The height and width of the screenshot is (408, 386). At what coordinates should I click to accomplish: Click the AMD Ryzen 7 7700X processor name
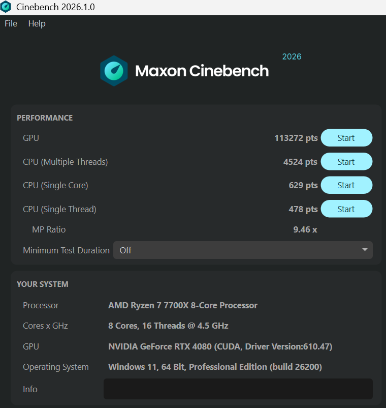[183, 305]
